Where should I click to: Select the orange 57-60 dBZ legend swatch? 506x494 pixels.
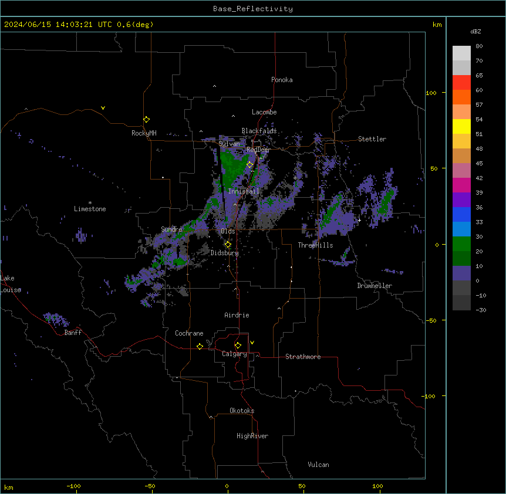461,97
